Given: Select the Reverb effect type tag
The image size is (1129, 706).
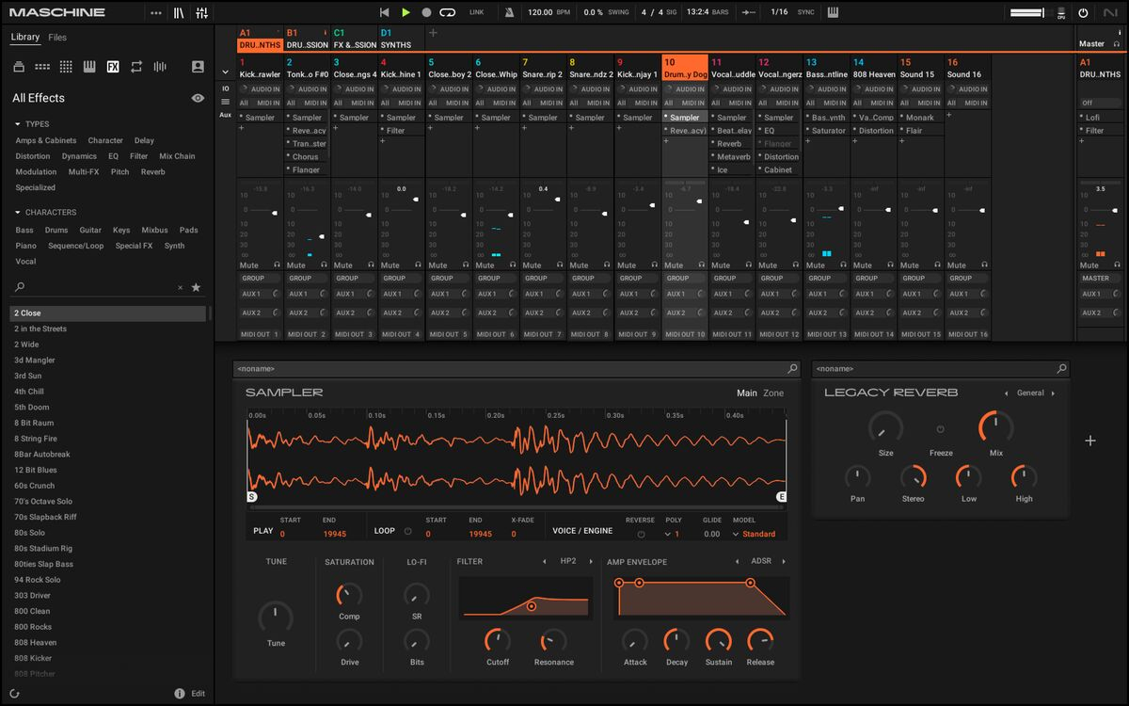Looking at the screenshot, I should [x=152, y=172].
